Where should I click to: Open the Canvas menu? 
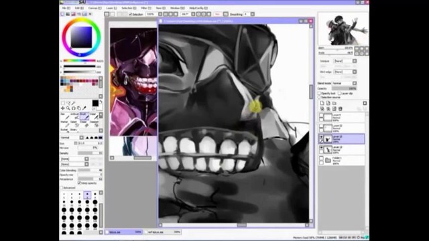95,8
